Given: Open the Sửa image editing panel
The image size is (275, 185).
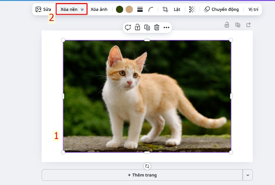Looking at the screenshot, I should click(43, 9).
